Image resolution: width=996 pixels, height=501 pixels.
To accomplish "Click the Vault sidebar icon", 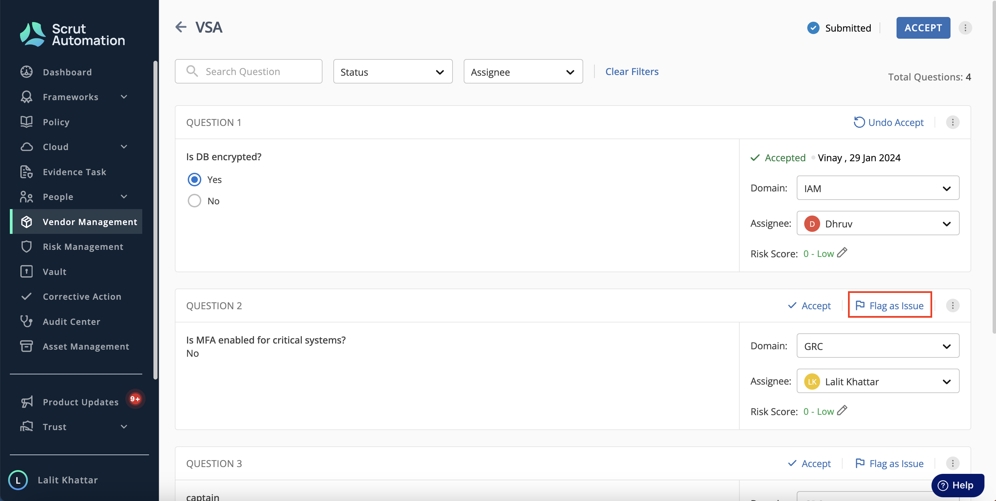I will click(26, 272).
